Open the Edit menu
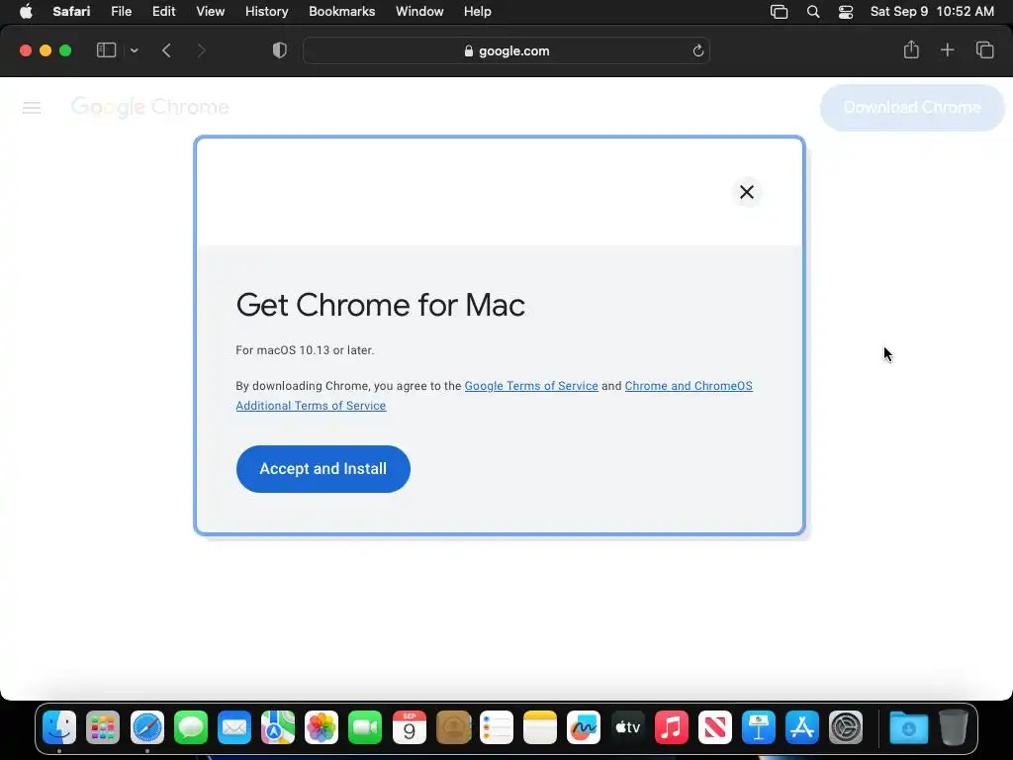Screen dimensions: 1013x760 tap(163, 12)
